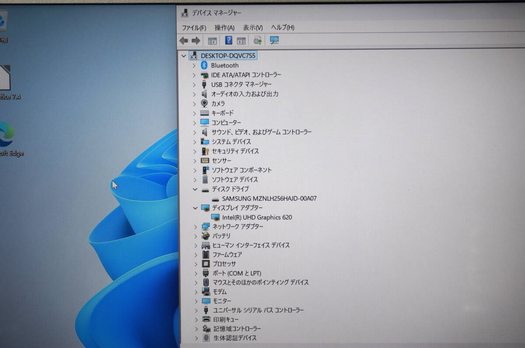
Task: Click the Back arrow in the toolbar
Action: click(x=184, y=41)
